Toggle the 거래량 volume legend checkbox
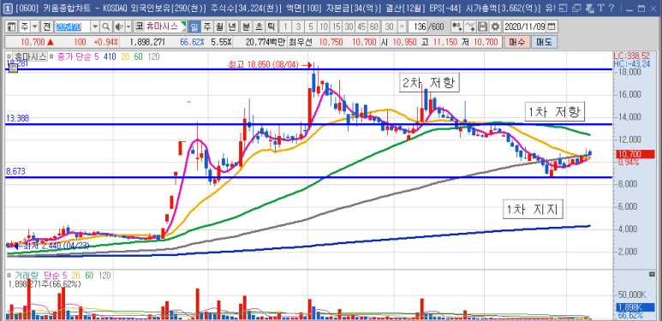Screen dimensions: 662x321 pyautogui.click(x=9, y=276)
